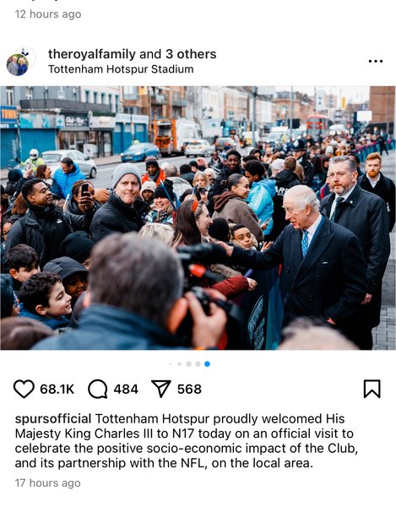Select the active blue carousel dot
The height and width of the screenshot is (507, 396).
coord(207,364)
